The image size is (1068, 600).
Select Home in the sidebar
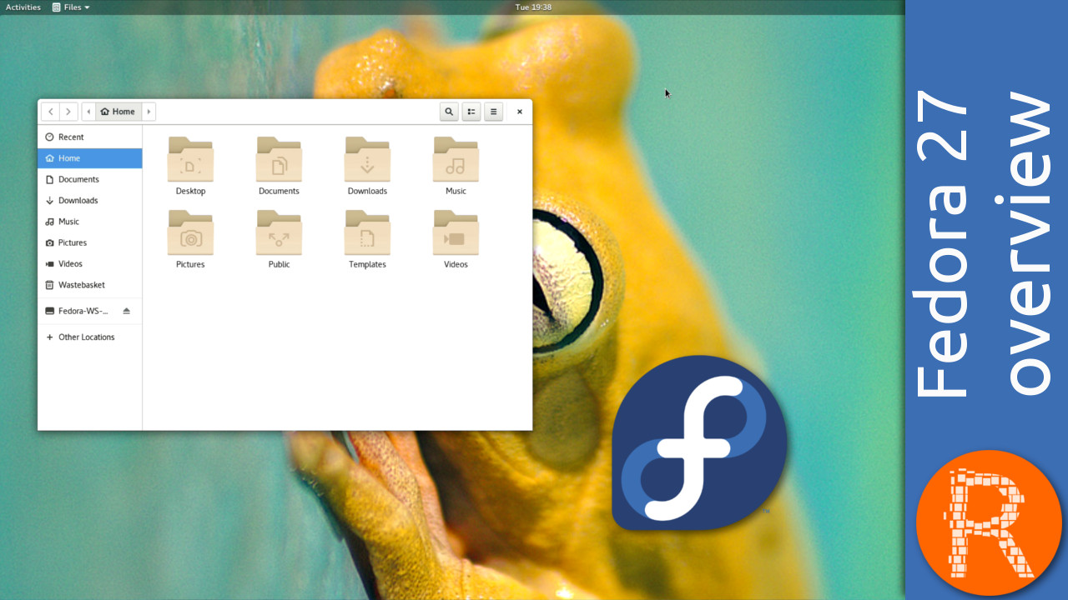coord(90,158)
